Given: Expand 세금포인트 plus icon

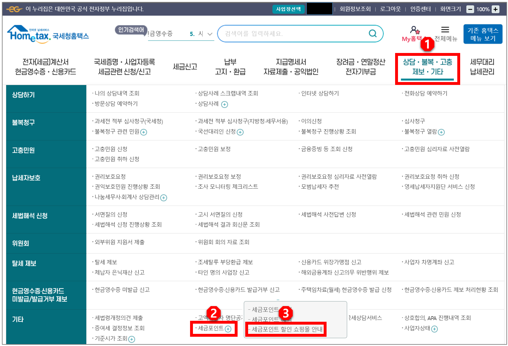Looking at the screenshot, I should click(228, 329).
